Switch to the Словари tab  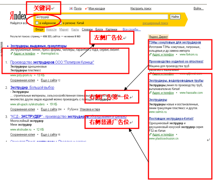[87, 30]
